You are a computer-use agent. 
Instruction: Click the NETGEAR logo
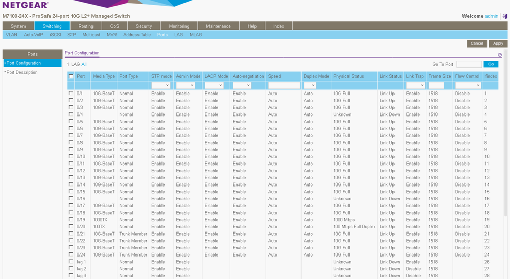(x=25, y=5)
